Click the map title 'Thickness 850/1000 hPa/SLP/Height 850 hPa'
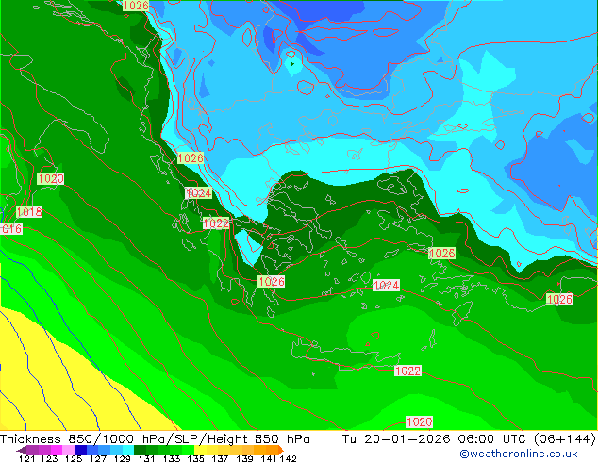 point(155,439)
